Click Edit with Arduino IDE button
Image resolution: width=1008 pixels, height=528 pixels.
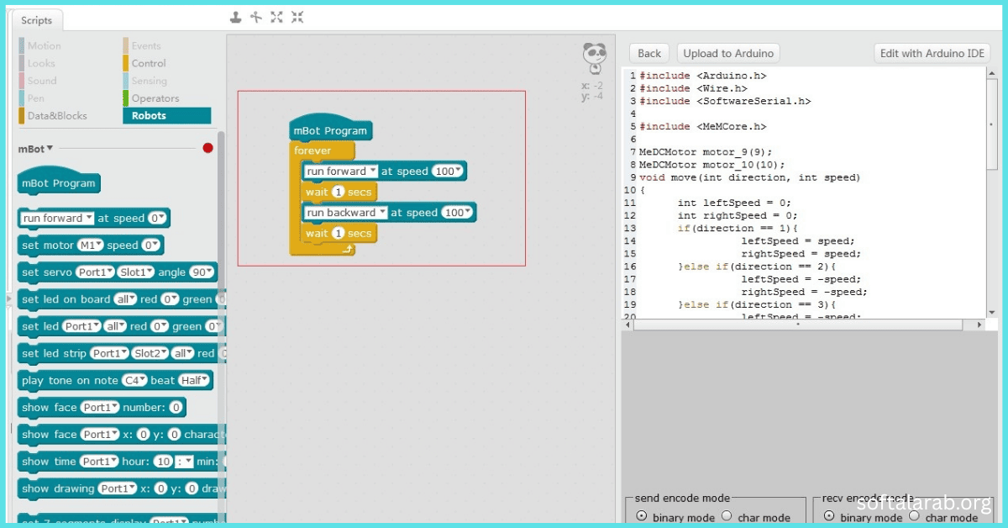coord(932,53)
